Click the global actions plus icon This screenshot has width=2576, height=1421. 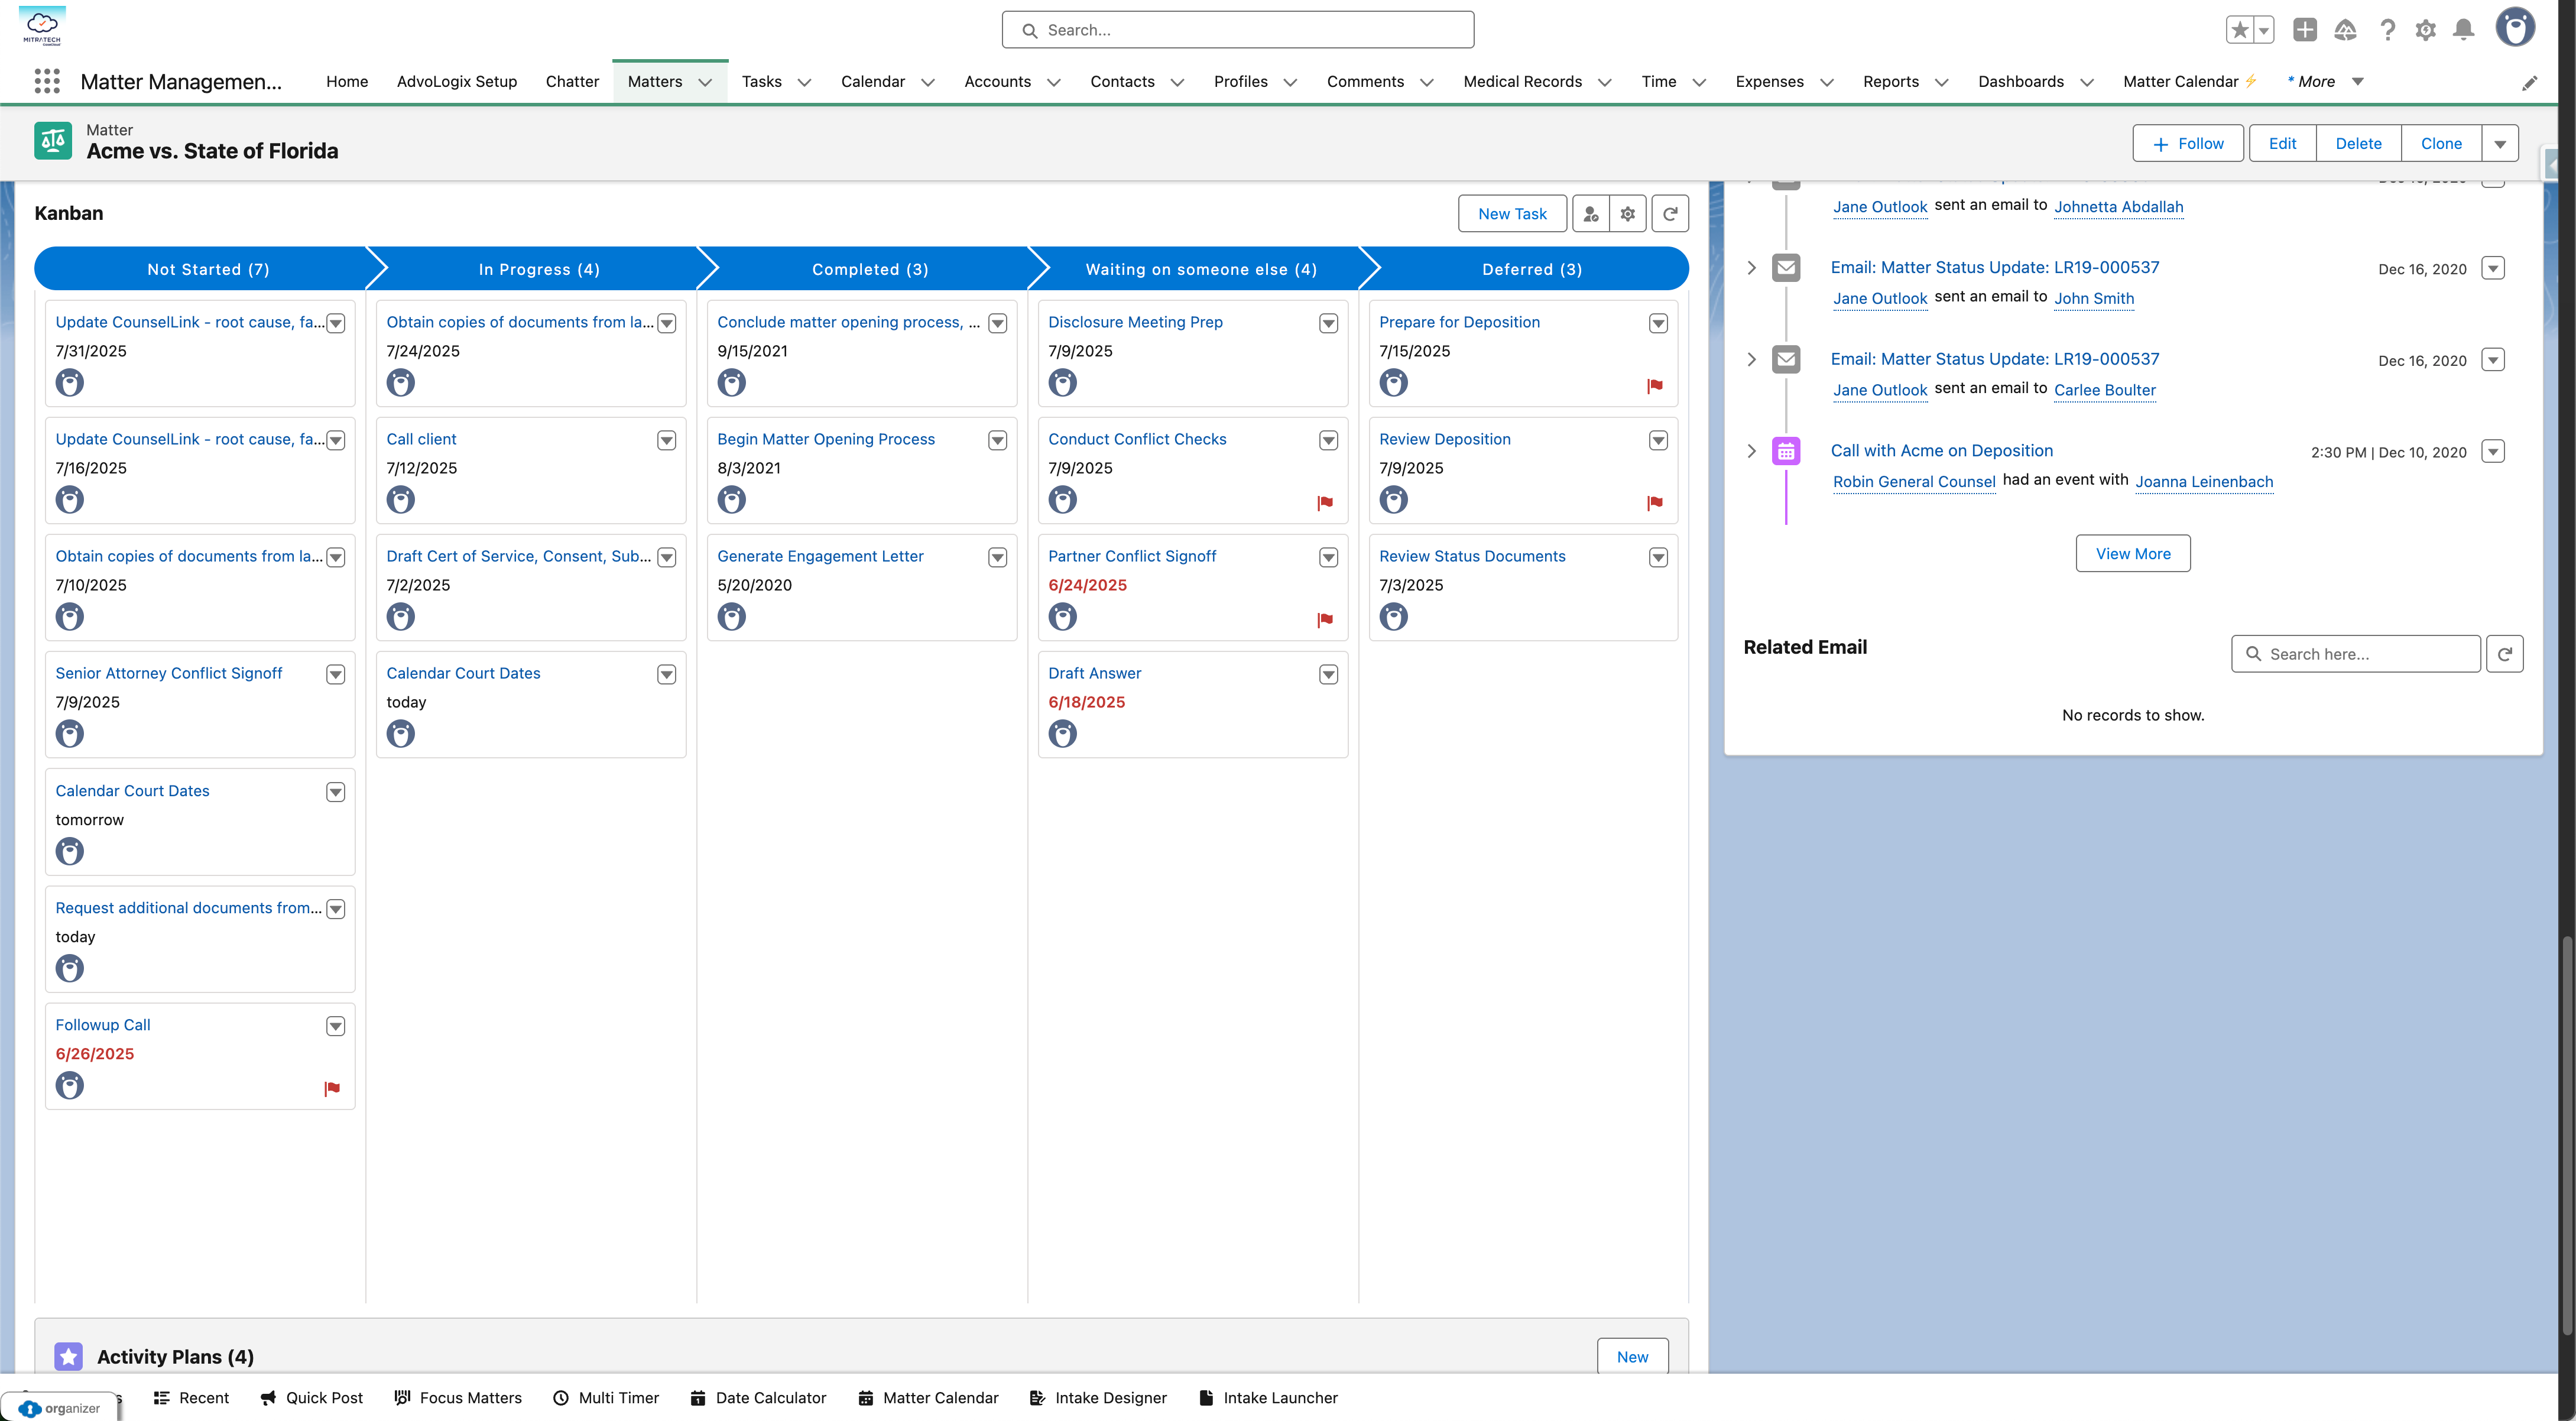point(2305,30)
